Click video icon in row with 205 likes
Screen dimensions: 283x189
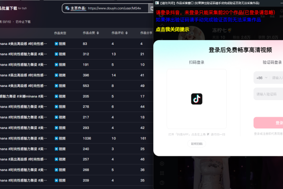click(x=56, y=96)
